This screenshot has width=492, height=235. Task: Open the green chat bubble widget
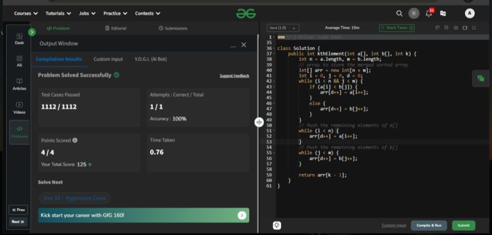click(481, 79)
